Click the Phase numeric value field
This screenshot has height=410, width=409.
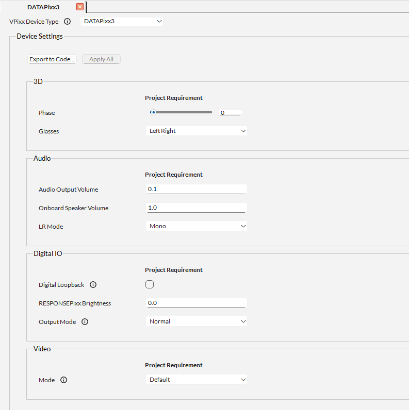click(231, 113)
